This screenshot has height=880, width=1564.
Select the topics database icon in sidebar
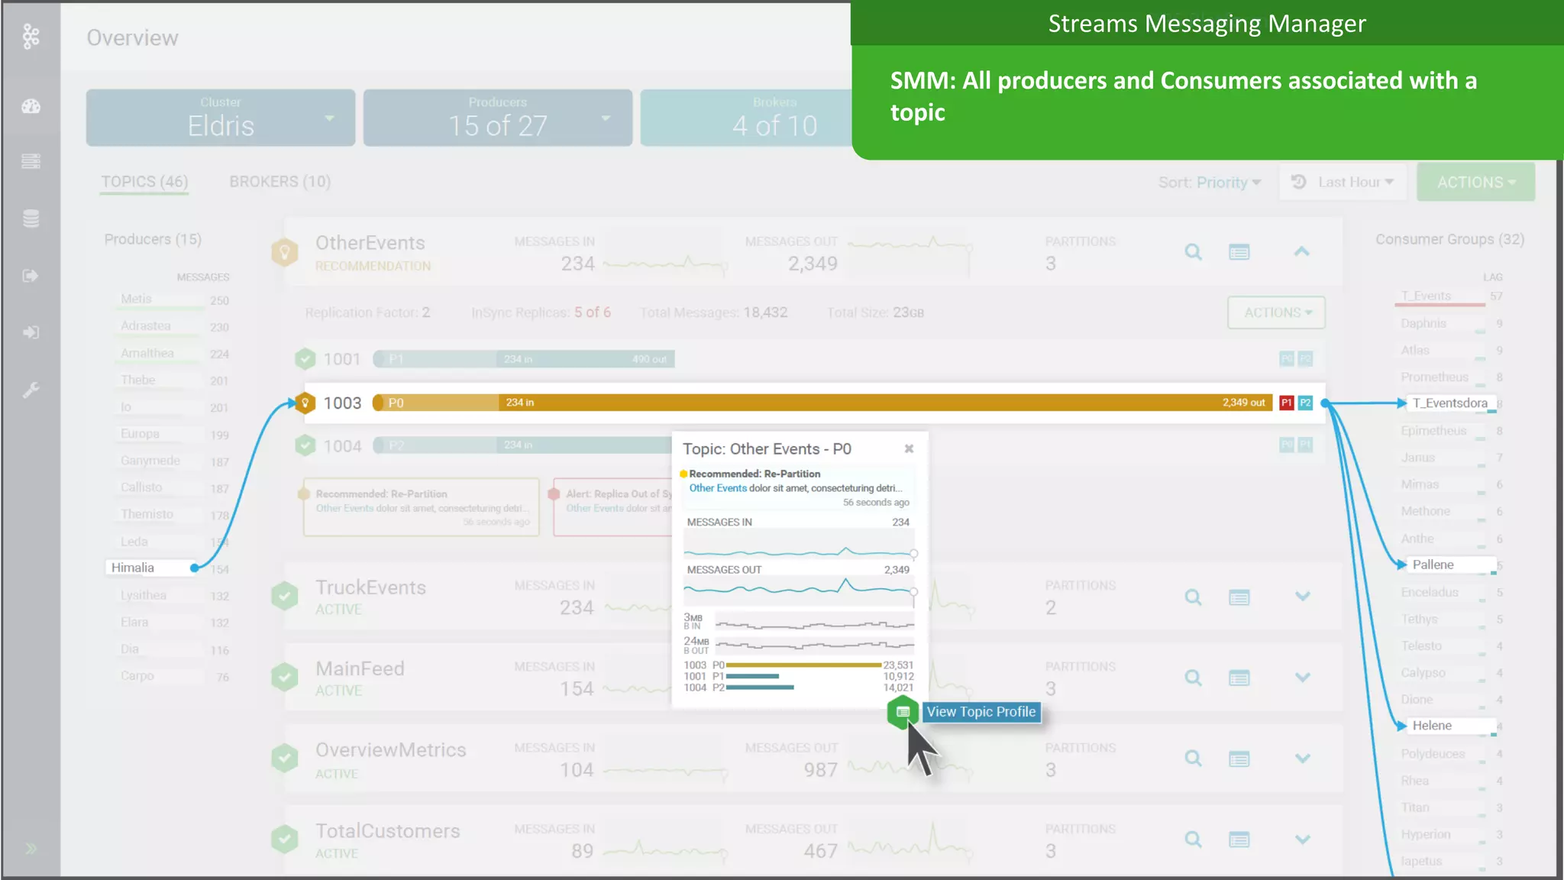(x=31, y=218)
